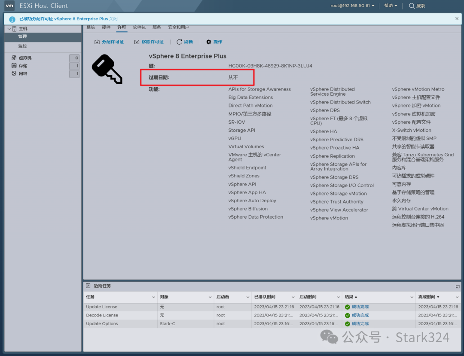The width and height of the screenshot is (464, 356).
Task: Click the search magnifier icon in the header
Action: (411, 6)
